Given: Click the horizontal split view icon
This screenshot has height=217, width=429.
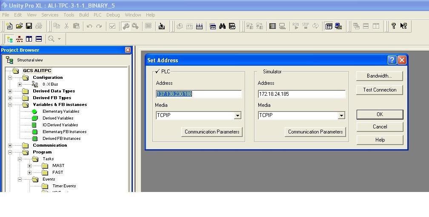Looking at the screenshot, I should click(39, 39).
